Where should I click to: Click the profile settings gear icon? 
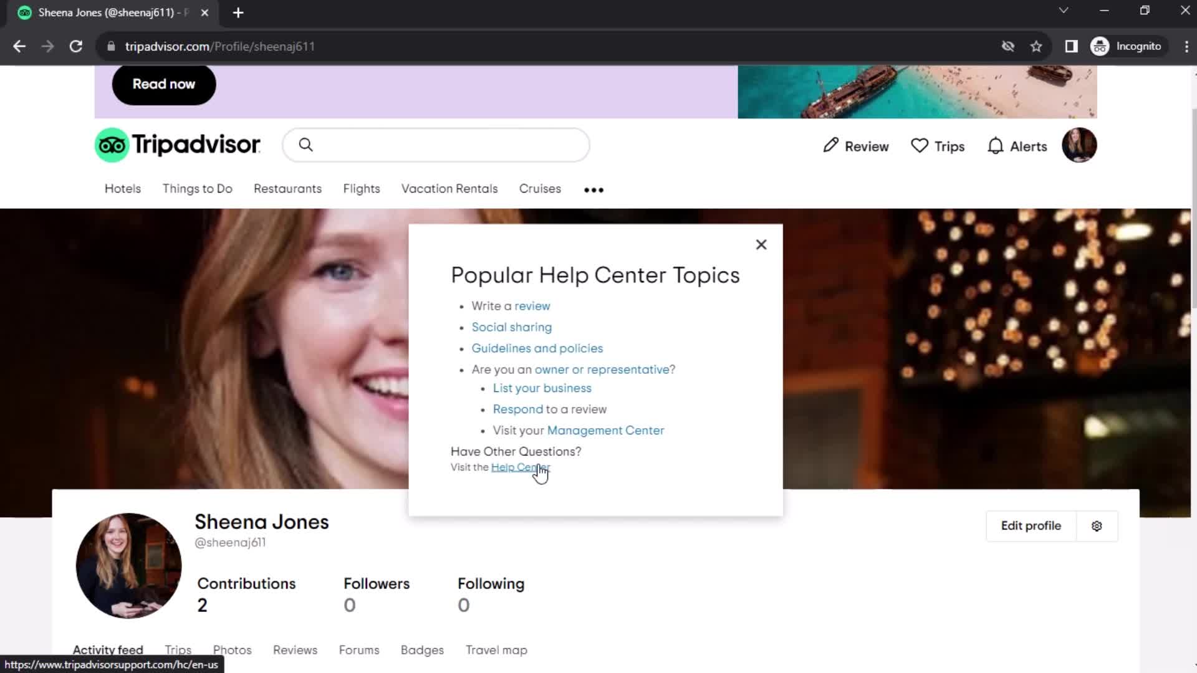[x=1097, y=526]
